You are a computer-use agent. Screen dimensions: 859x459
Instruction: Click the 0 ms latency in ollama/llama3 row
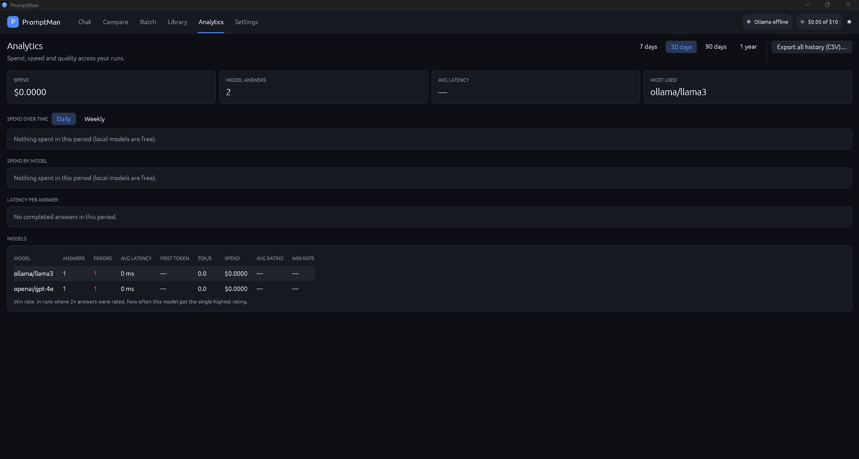(127, 274)
